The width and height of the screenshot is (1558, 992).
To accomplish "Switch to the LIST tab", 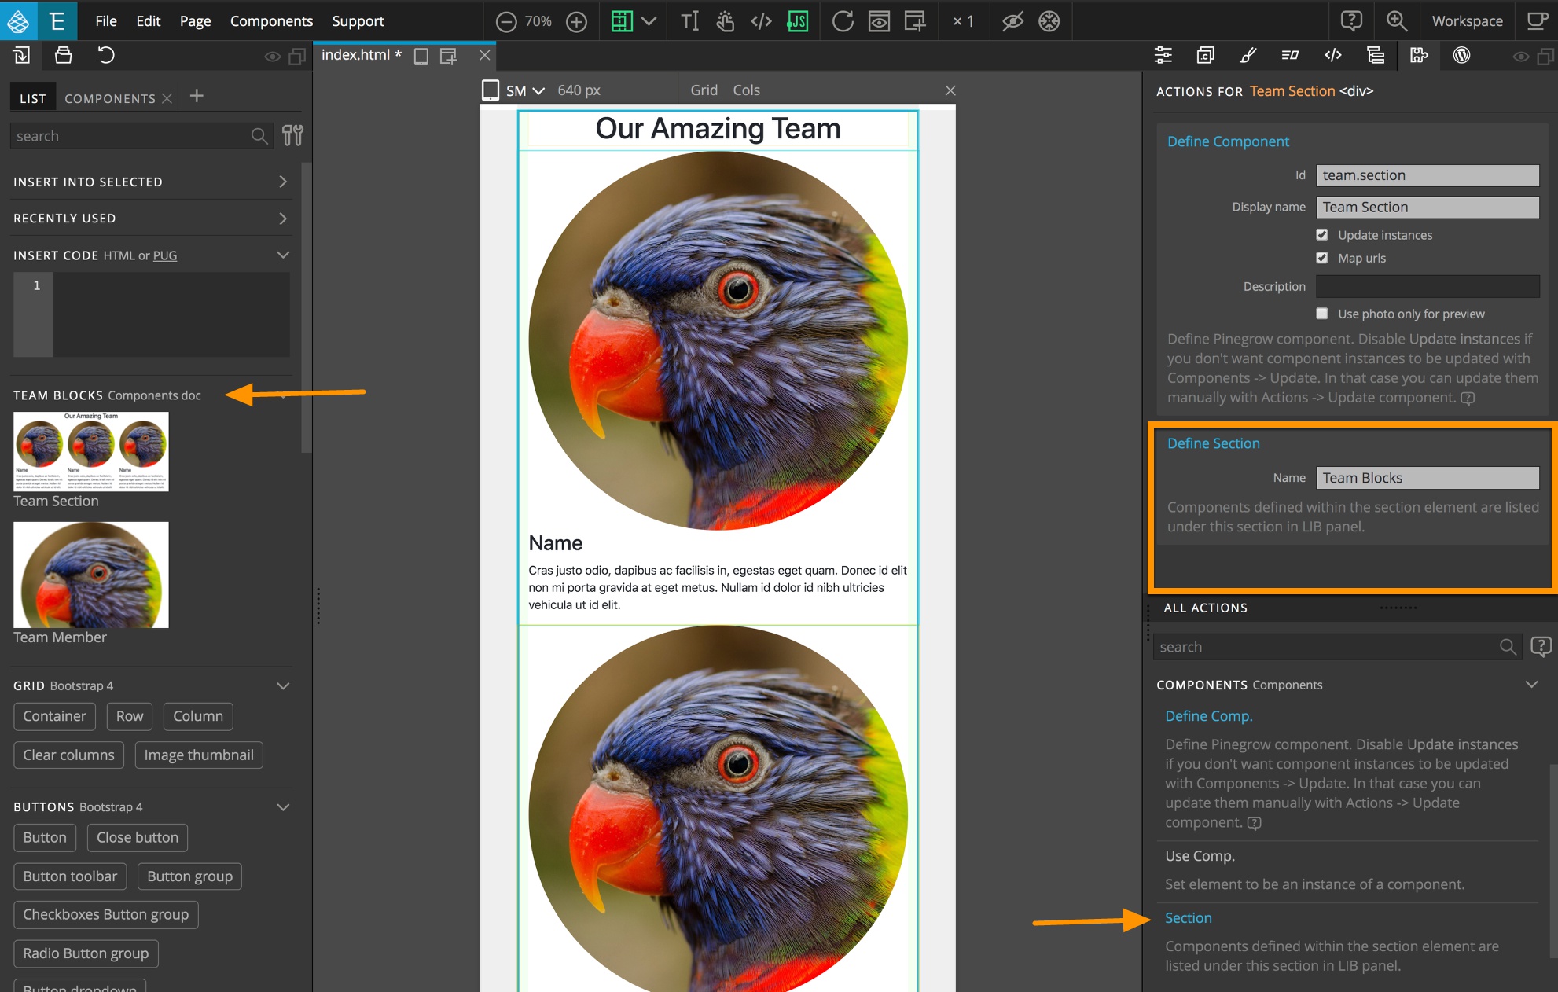I will point(33,98).
